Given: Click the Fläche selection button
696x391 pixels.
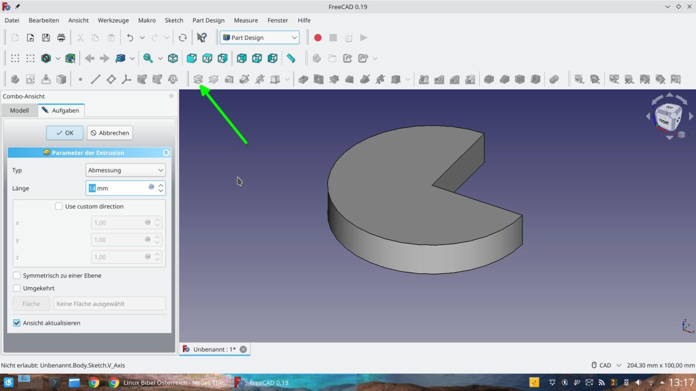Looking at the screenshot, I should (31, 303).
